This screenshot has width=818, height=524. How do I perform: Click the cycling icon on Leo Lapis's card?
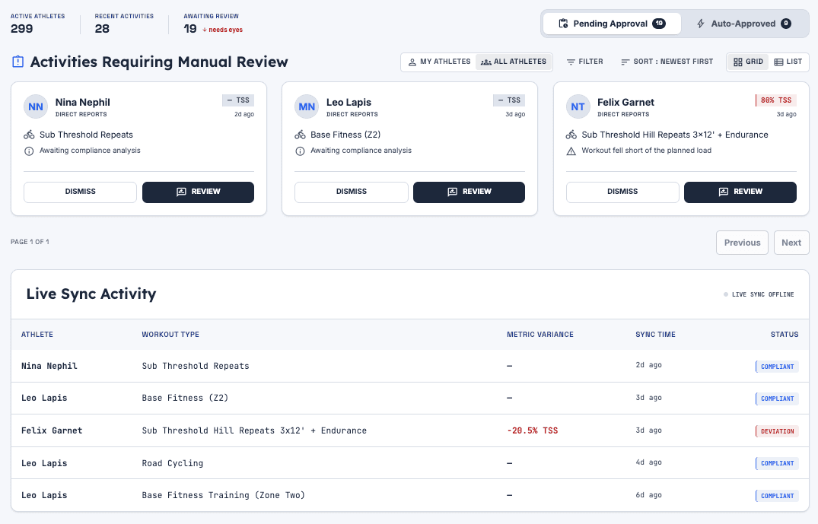300,135
